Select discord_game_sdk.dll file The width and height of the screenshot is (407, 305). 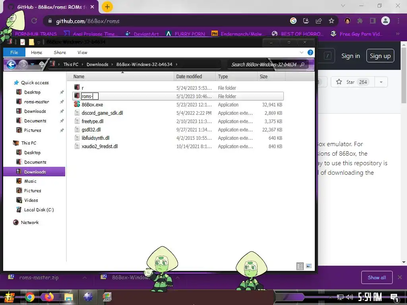coord(102,113)
